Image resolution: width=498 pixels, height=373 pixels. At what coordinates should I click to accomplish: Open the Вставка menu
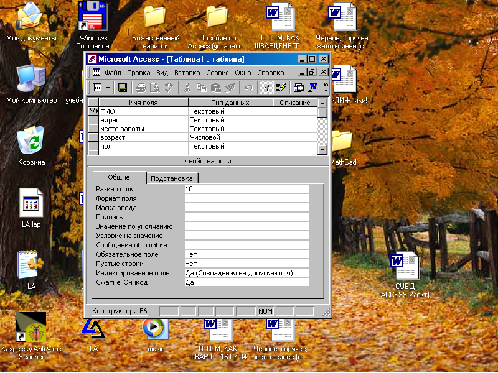pos(187,73)
